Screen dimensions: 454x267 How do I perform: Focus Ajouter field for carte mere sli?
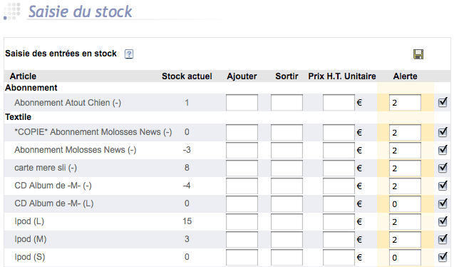pyautogui.click(x=242, y=168)
